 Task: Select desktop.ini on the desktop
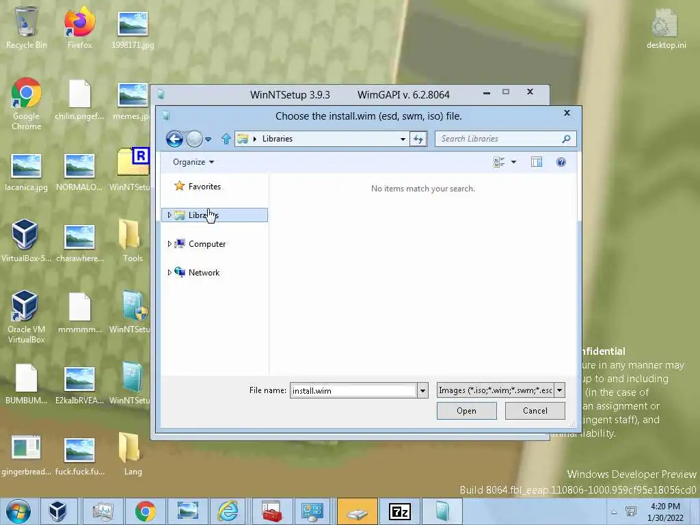(666, 29)
